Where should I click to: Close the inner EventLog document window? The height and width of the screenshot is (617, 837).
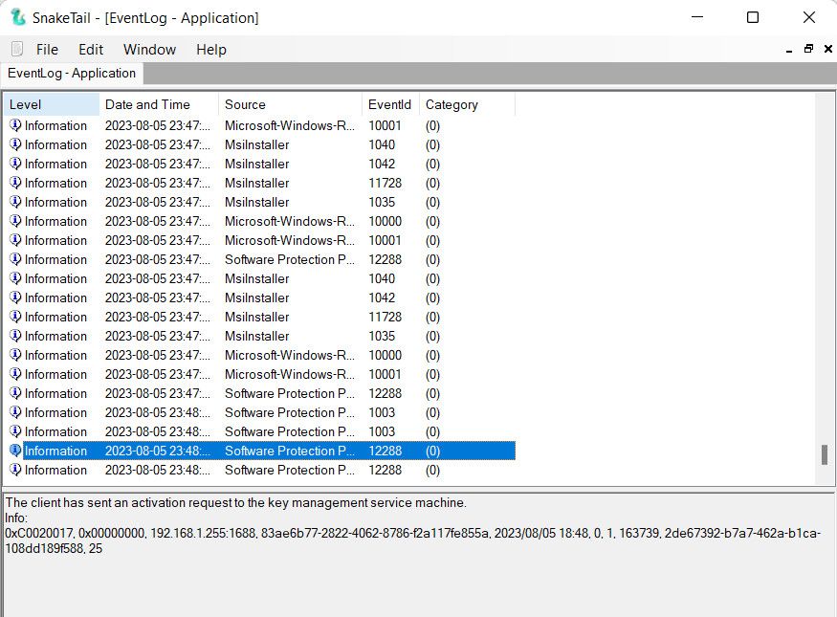[827, 49]
